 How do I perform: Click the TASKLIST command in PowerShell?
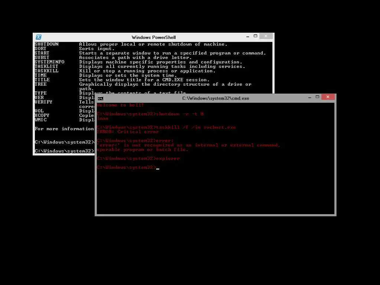click(x=46, y=66)
